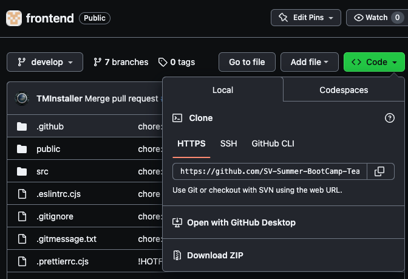Open the 0 tags link
The width and height of the screenshot is (408, 279).
click(x=177, y=62)
